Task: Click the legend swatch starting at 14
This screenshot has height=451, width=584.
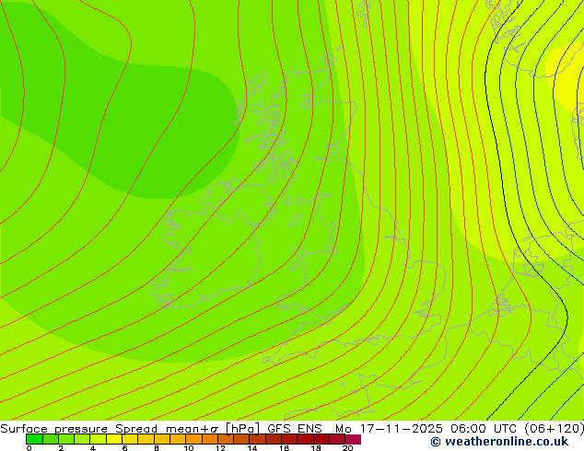Action: pos(258,439)
